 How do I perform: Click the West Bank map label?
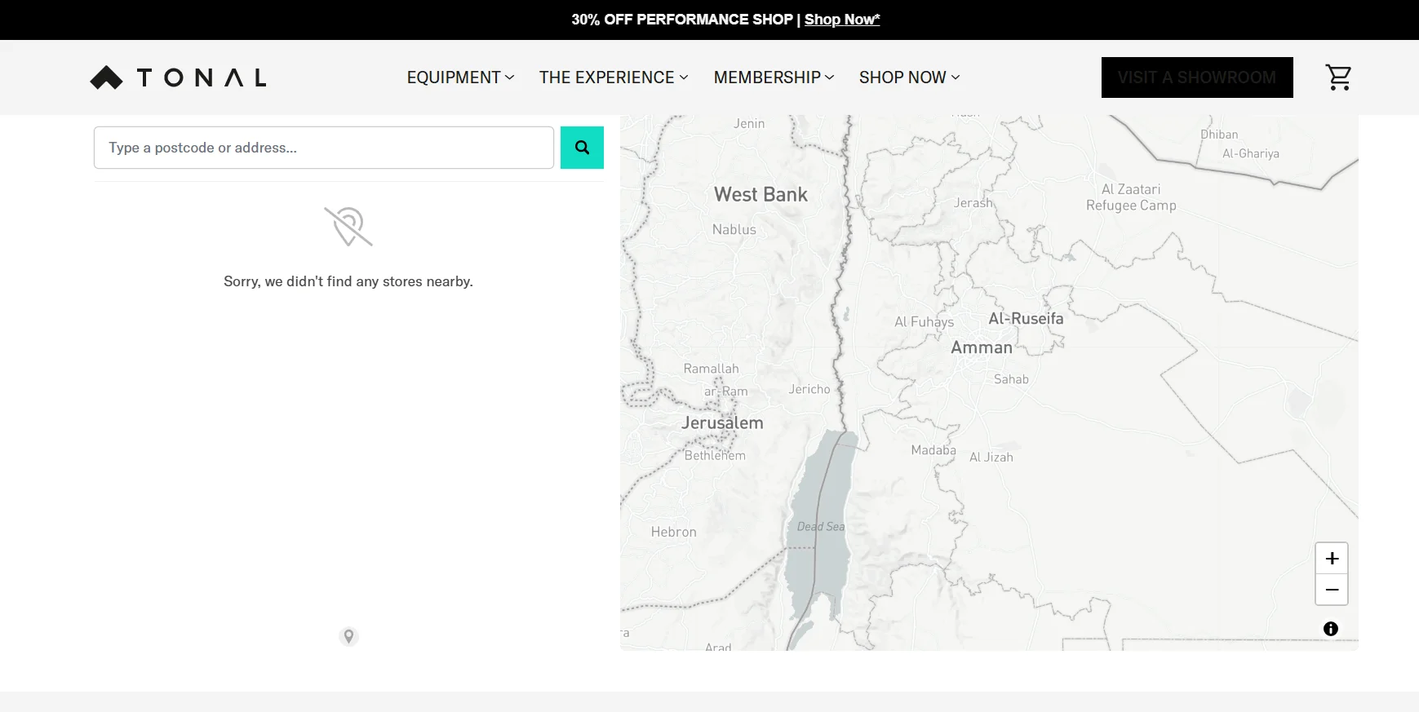click(760, 195)
